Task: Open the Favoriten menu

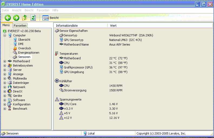Action: click(43, 10)
